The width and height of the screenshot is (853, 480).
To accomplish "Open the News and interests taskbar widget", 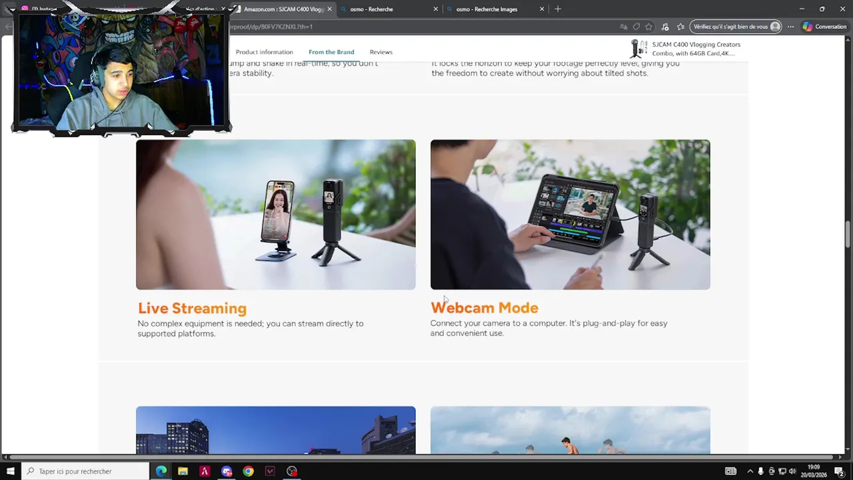I will pyautogui.click(x=731, y=471).
